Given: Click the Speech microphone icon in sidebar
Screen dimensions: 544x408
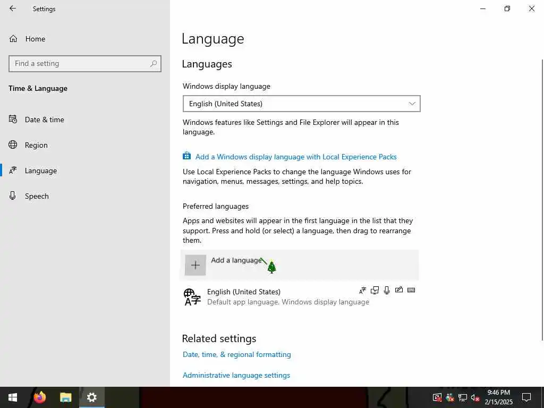Looking at the screenshot, I should 13,195.
